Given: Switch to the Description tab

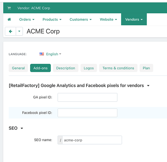Looking at the screenshot, I should 66,68.
